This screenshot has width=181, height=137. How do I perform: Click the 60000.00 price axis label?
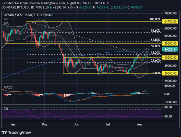[x=170, y=28]
